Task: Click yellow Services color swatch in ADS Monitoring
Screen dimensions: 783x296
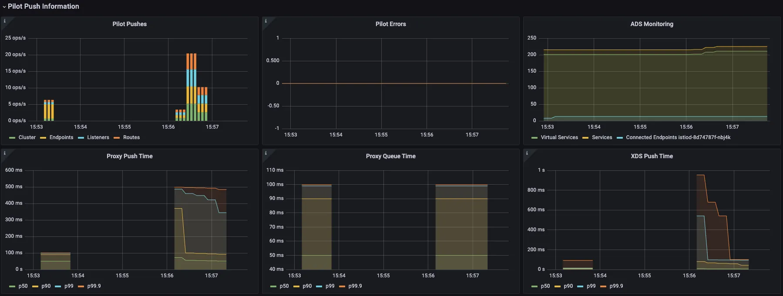Action: [585, 138]
